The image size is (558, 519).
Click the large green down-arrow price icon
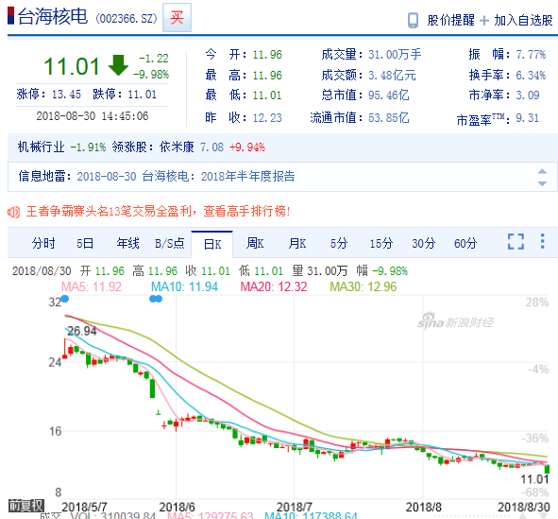point(118,65)
